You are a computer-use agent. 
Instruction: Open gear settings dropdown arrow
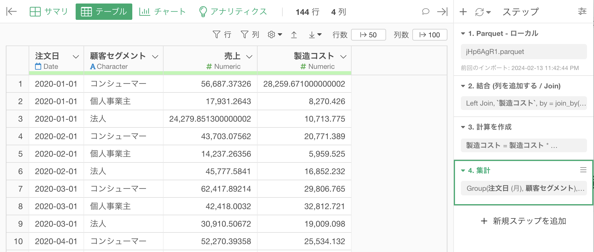pyautogui.click(x=280, y=35)
